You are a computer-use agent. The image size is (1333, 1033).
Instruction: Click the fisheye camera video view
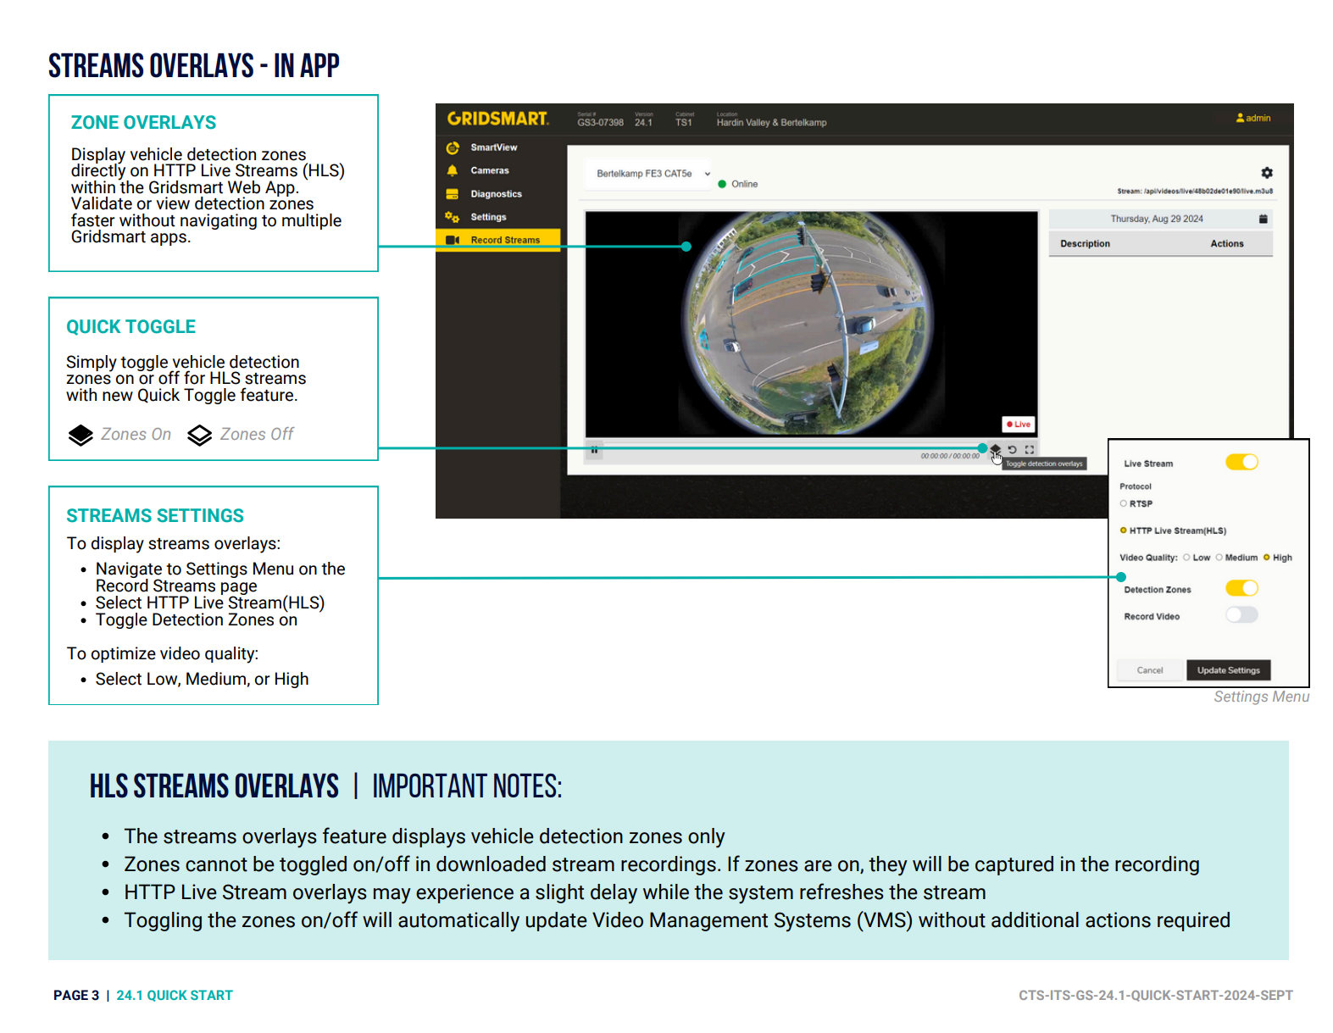811,324
